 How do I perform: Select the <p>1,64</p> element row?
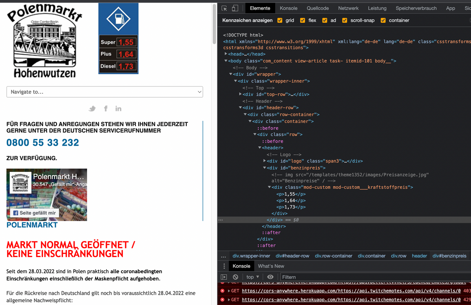(x=291, y=201)
